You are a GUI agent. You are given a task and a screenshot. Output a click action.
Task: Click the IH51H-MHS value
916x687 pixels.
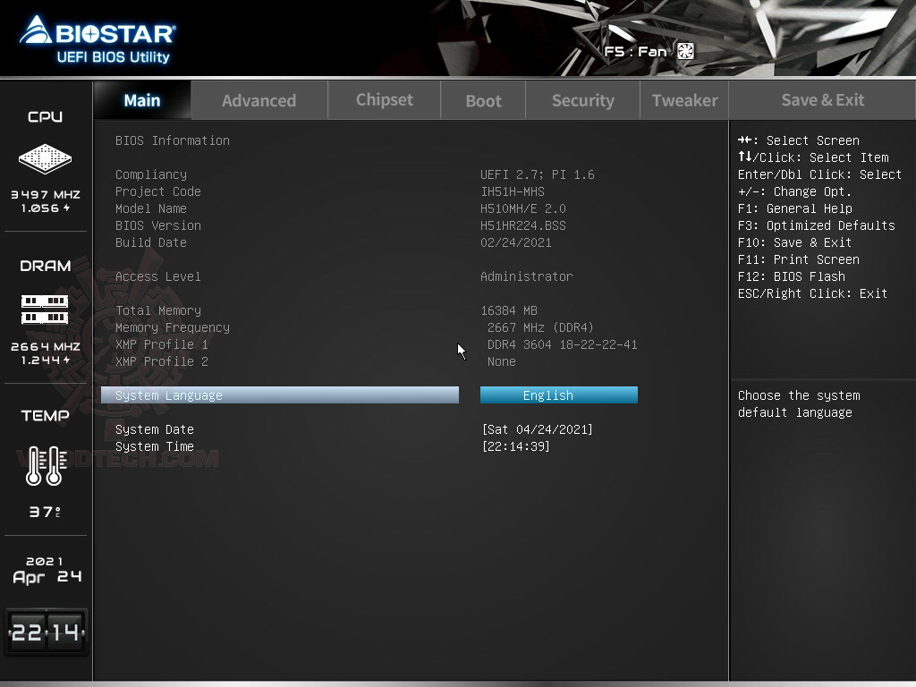click(513, 191)
